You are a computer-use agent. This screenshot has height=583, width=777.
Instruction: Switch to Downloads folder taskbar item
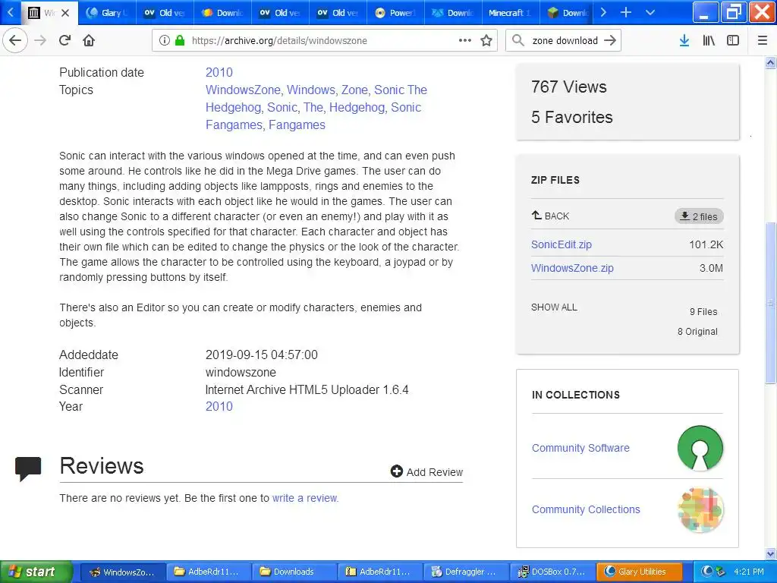(294, 572)
